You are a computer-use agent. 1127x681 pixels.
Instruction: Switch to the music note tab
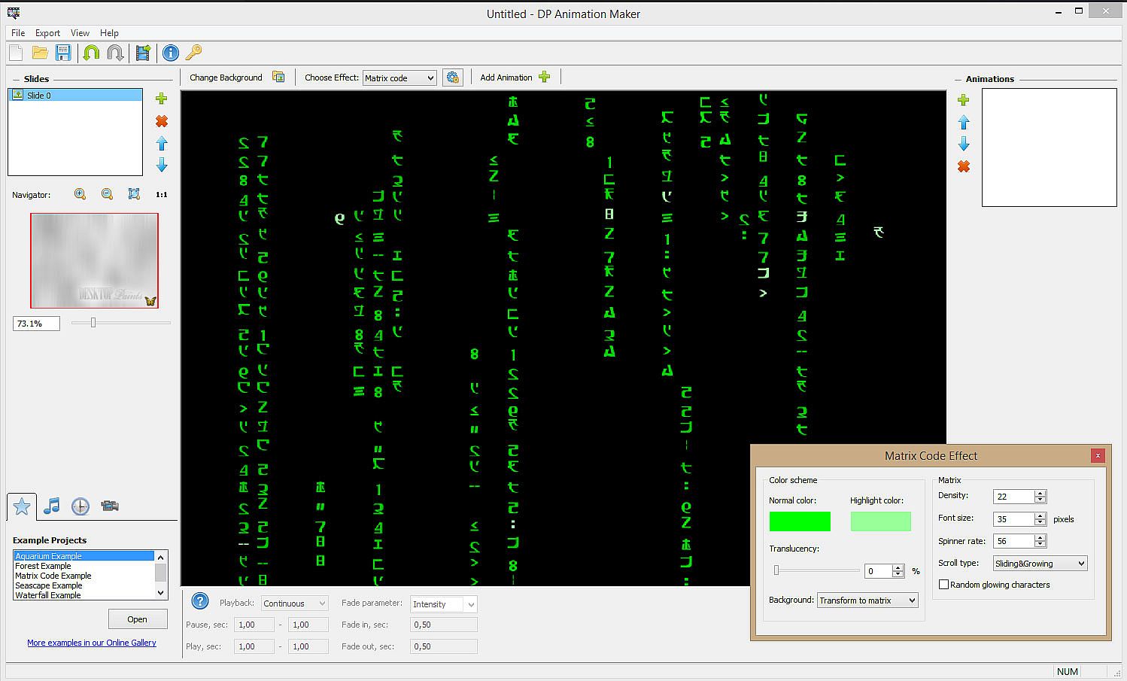[x=51, y=506]
